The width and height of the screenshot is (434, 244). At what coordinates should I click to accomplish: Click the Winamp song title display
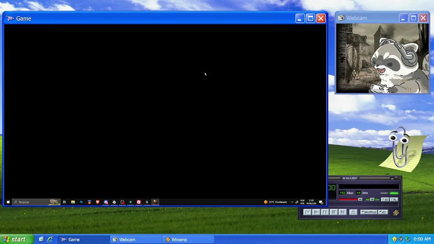[369, 187]
